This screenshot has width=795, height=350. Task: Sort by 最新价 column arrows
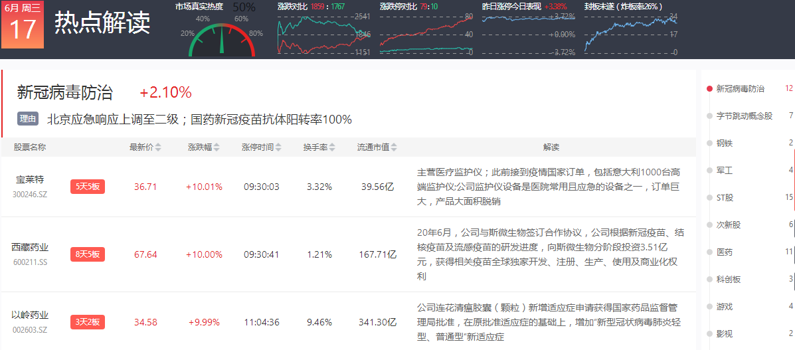click(x=158, y=147)
